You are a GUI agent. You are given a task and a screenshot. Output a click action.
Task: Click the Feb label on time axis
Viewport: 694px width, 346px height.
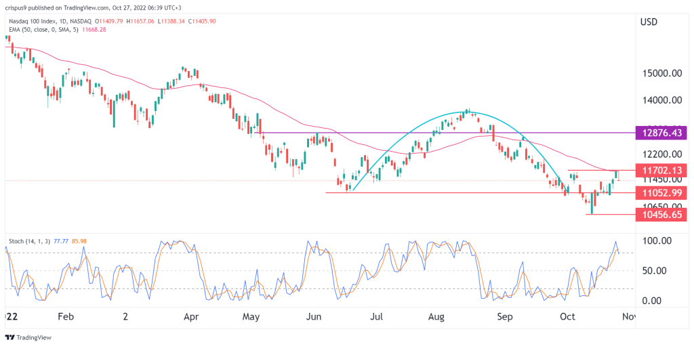point(64,317)
